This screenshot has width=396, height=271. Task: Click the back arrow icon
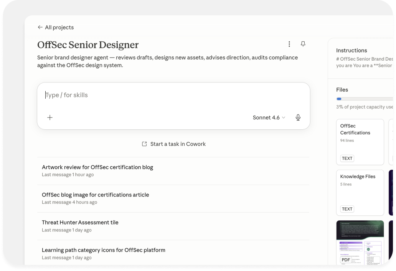tap(40, 27)
